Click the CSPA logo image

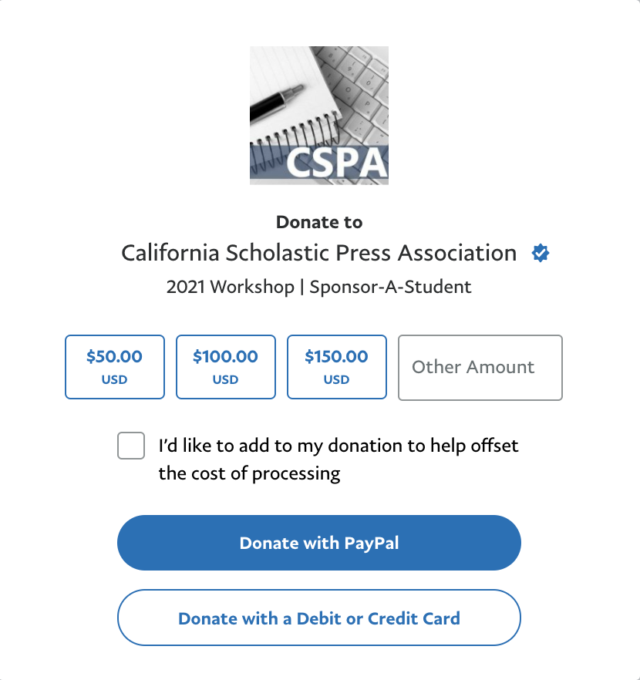click(319, 116)
